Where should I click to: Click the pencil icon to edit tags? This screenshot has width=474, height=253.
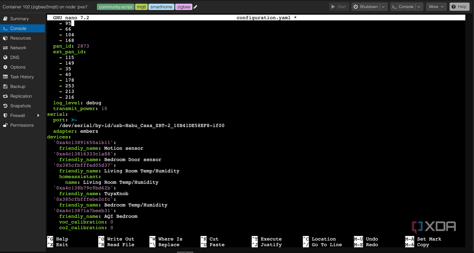tap(195, 7)
